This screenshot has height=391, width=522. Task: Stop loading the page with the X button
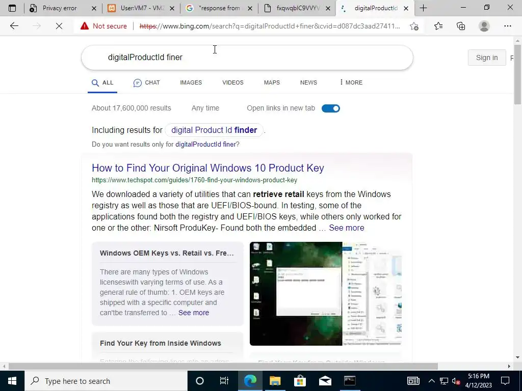(59, 26)
